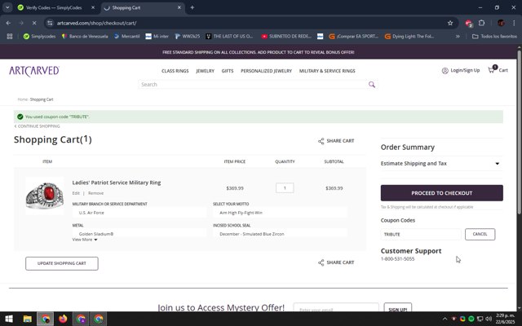Screen dimensions: 522x326
Task: Open the new tab plus button
Action: [192, 7]
